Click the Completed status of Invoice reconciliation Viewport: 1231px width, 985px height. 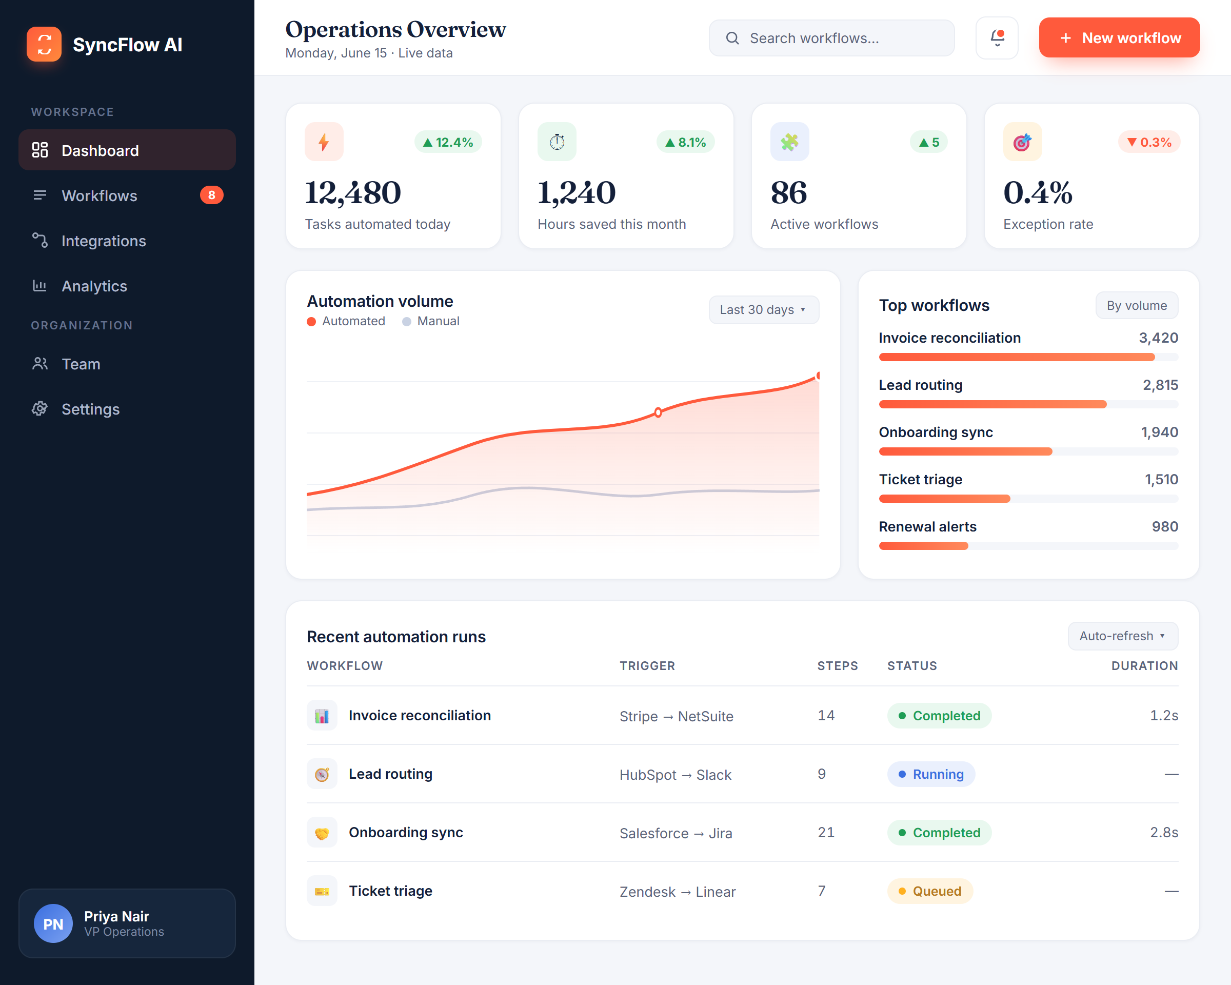click(939, 716)
